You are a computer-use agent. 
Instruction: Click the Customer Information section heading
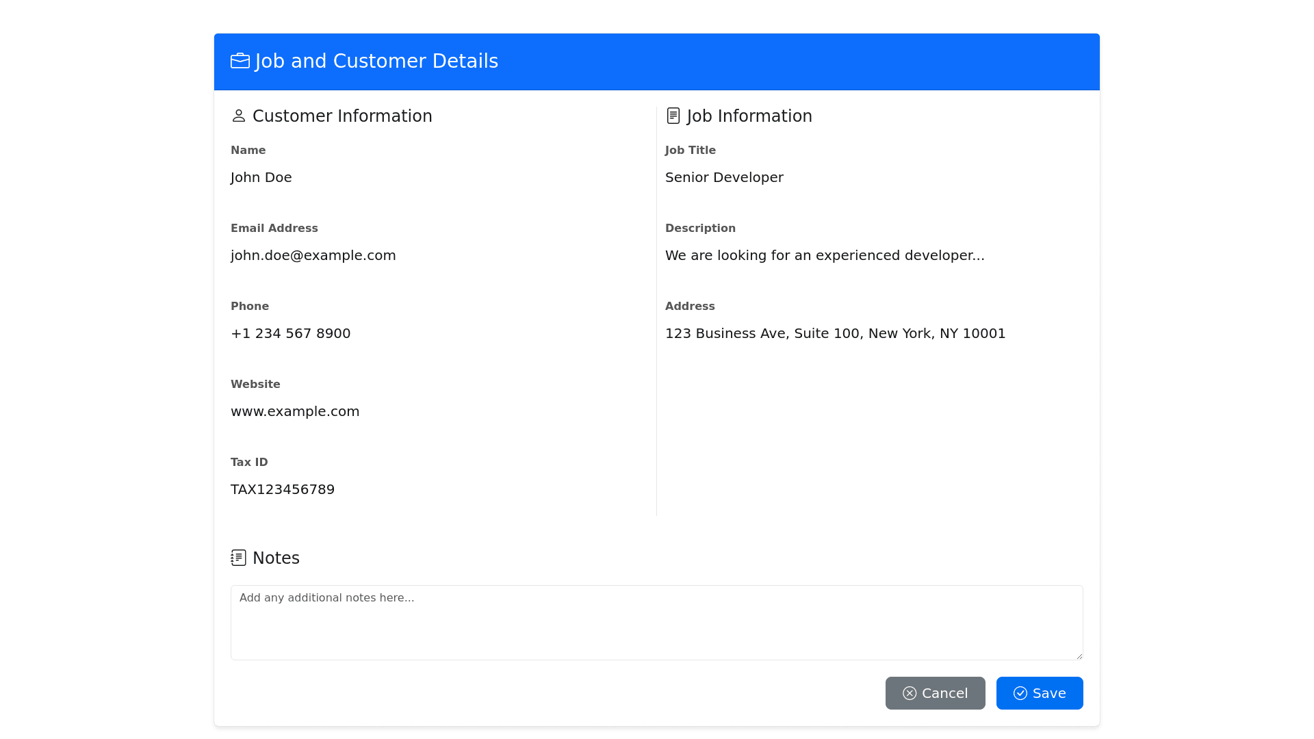(342, 116)
